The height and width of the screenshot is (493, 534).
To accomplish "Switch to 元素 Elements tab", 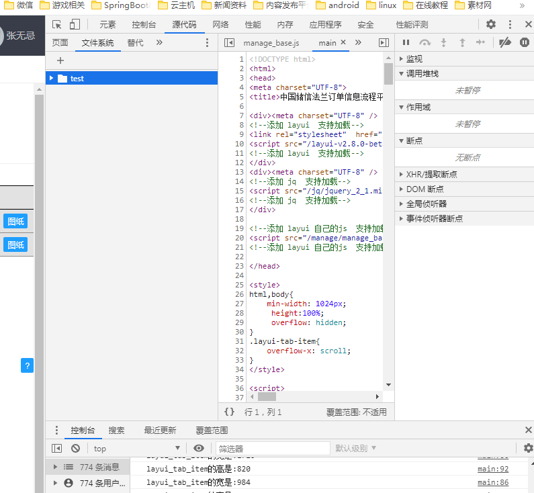I will pos(107,24).
